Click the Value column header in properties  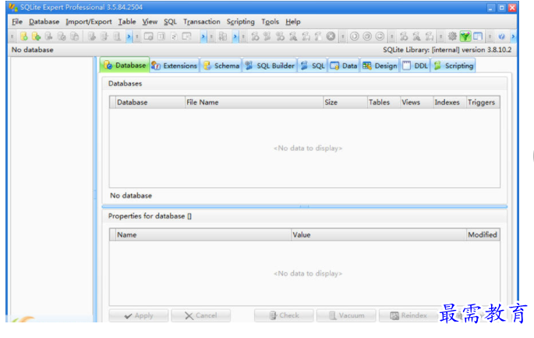click(379, 235)
